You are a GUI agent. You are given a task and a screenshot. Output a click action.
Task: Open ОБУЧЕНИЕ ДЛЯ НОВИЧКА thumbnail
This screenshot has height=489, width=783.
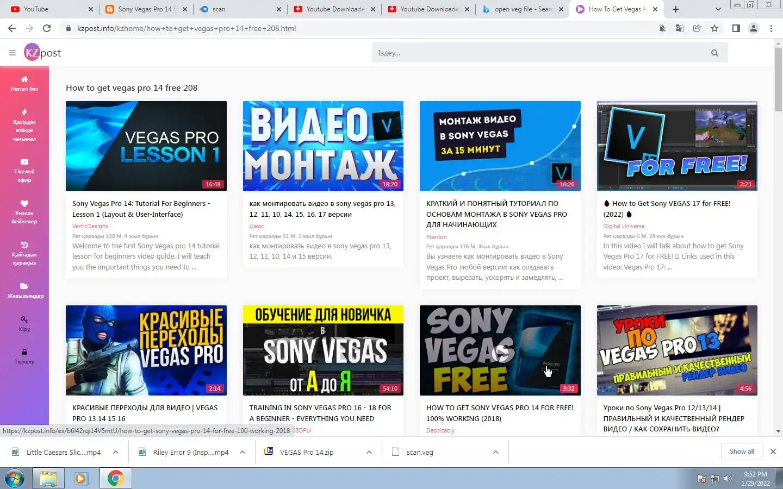click(x=323, y=350)
